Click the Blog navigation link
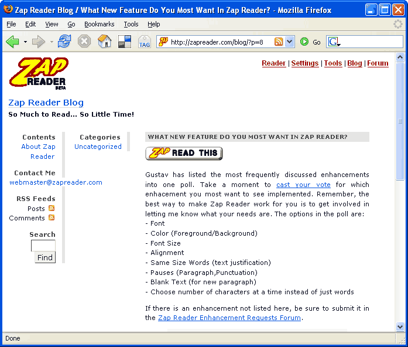Viewport: 408px width, 347px height. [354, 63]
